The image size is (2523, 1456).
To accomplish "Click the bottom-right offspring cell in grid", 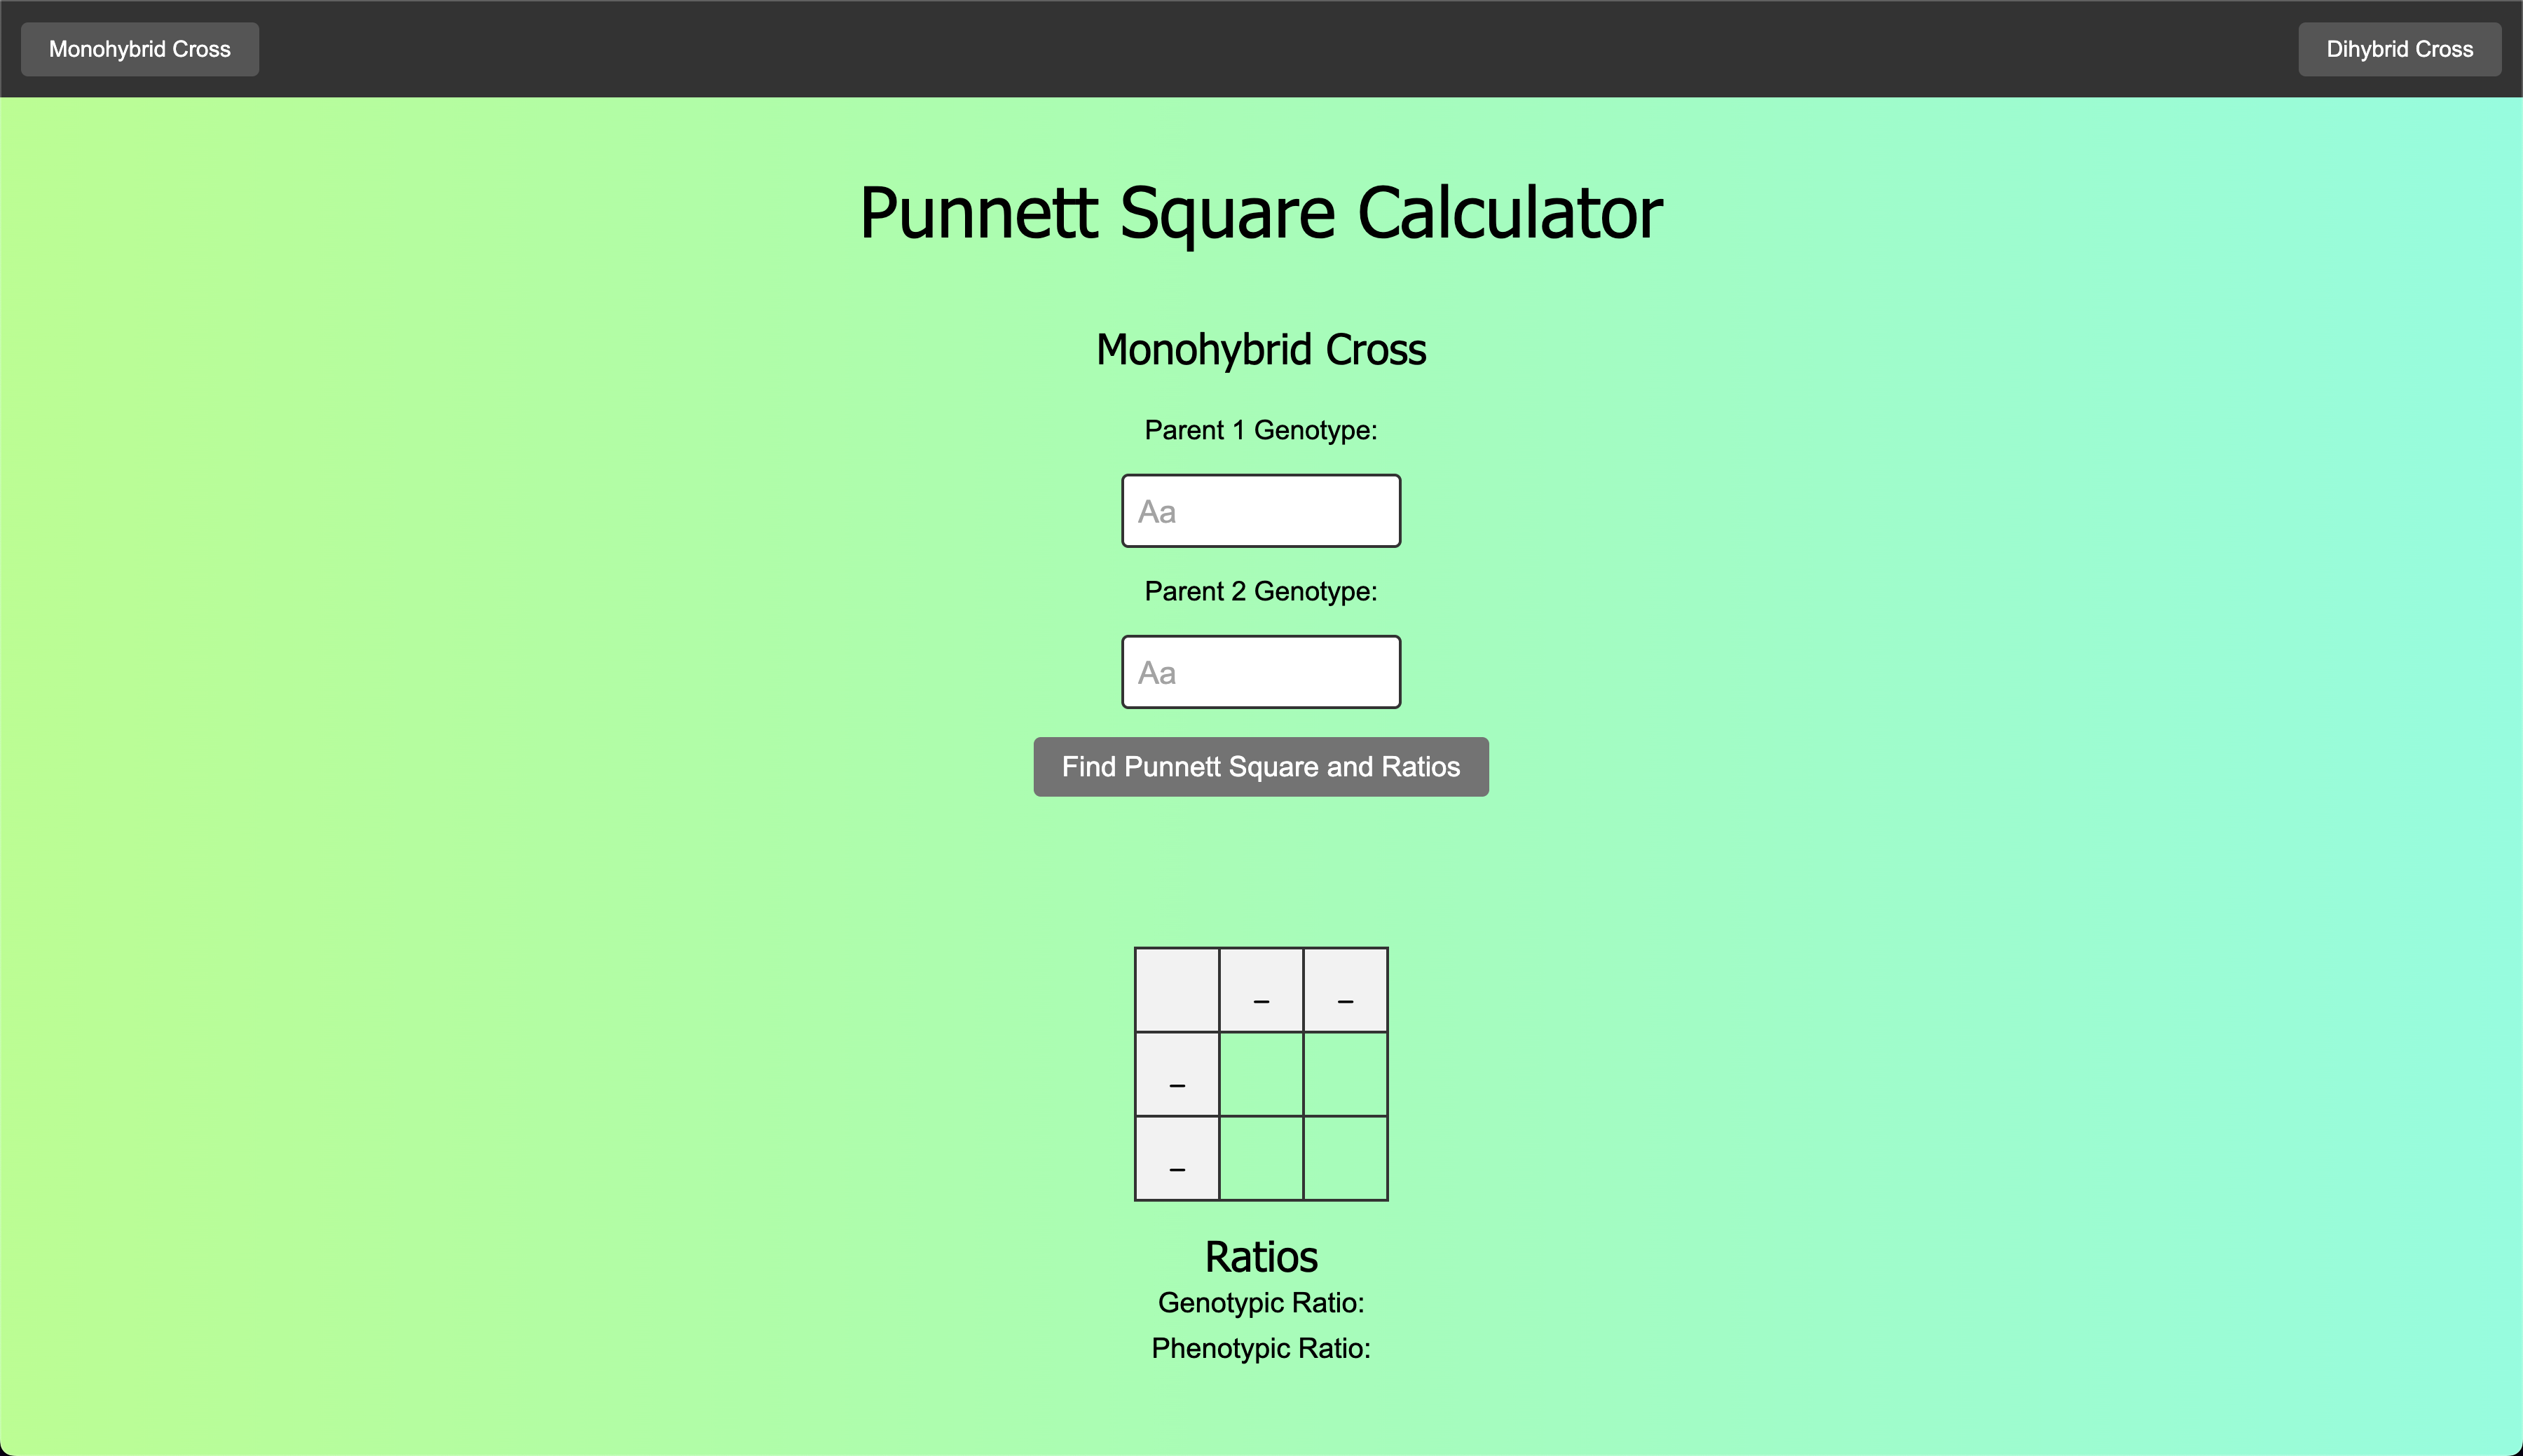I will (1345, 1158).
